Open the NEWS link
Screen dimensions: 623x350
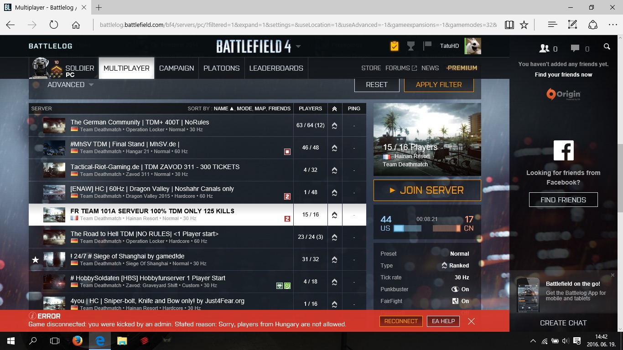(x=430, y=68)
